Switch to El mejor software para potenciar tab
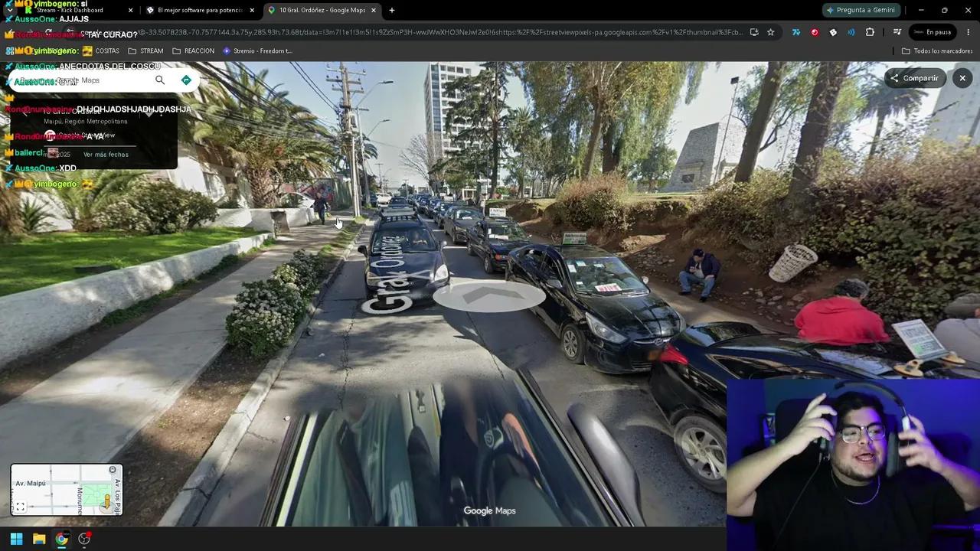 199,10
